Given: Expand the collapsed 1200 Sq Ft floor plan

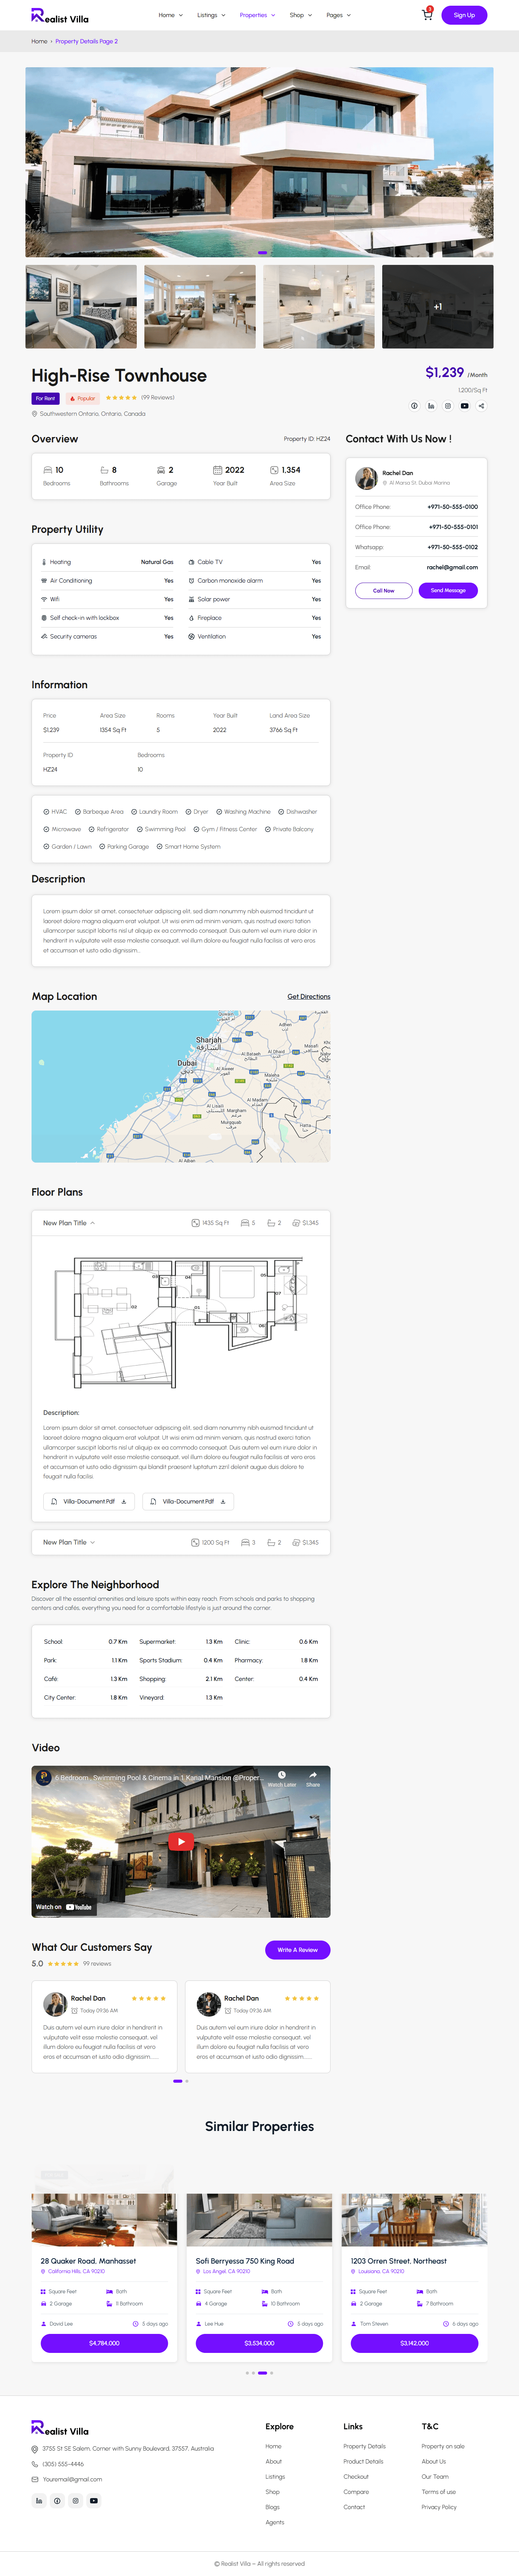Looking at the screenshot, I should coord(69,1542).
